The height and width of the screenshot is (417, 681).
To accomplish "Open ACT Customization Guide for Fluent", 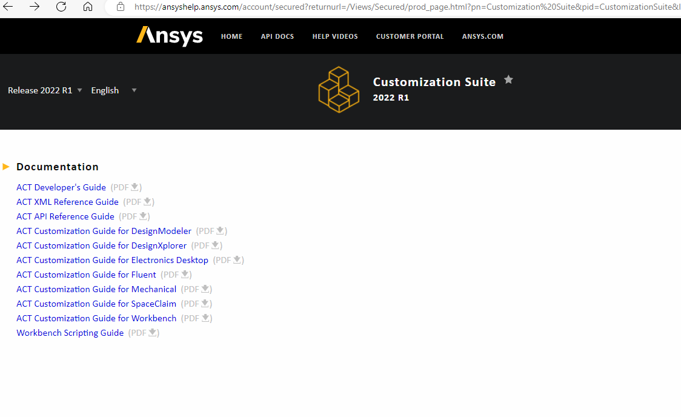I will [x=86, y=275].
